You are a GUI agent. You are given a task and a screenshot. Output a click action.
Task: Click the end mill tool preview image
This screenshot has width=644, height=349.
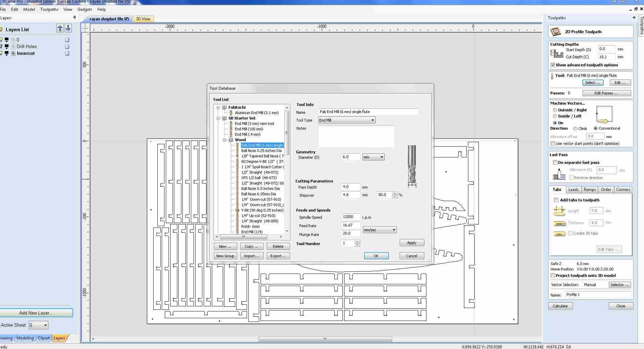[x=412, y=166]
